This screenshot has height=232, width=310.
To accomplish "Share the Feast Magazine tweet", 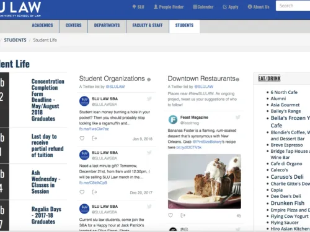I will [x=183, y=215].
